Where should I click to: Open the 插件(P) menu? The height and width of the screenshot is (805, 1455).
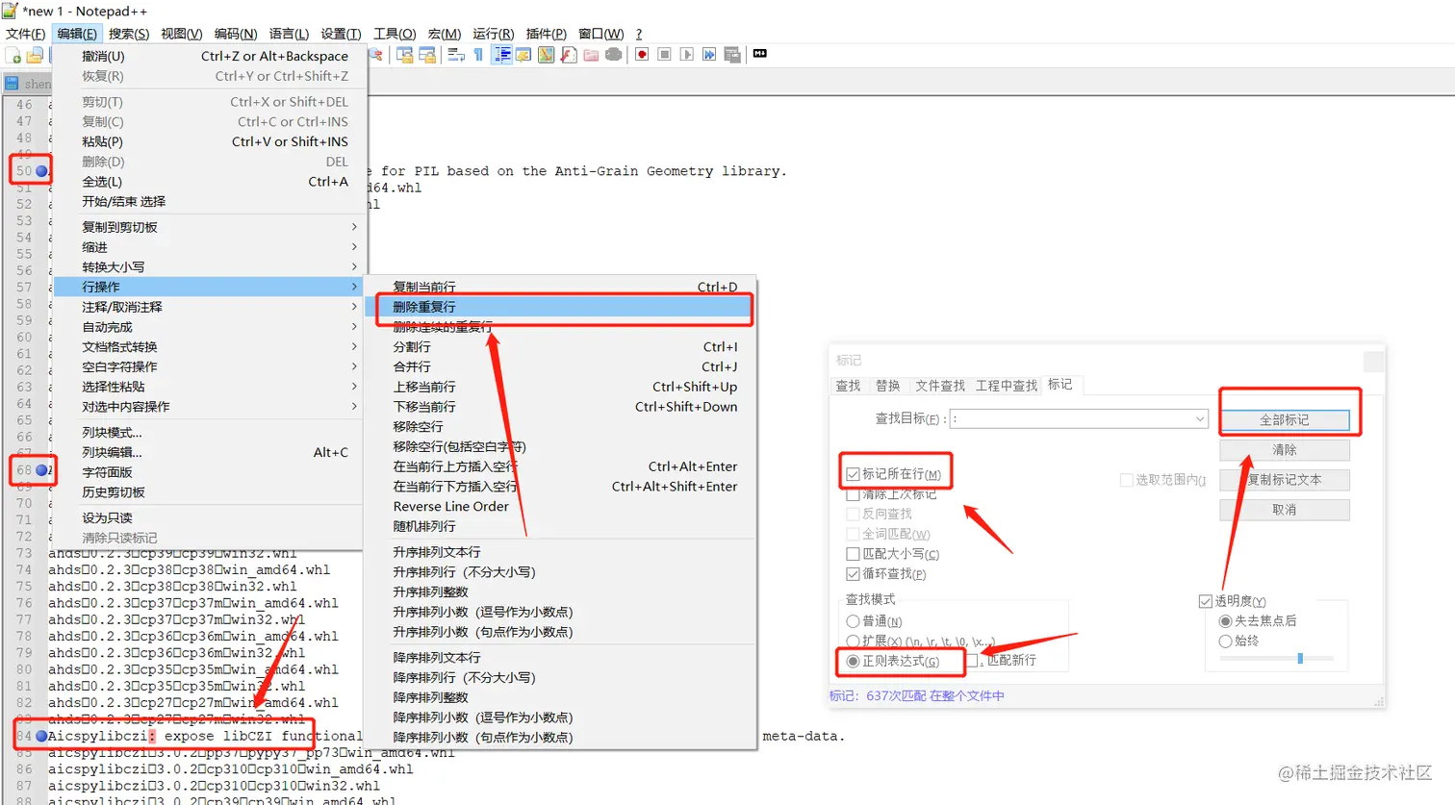[x=547, y=34]
